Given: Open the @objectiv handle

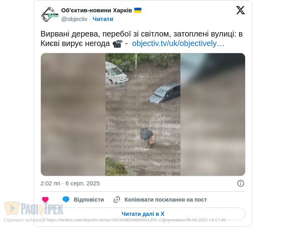Looking at the screenshot, I should pos(74,19).
